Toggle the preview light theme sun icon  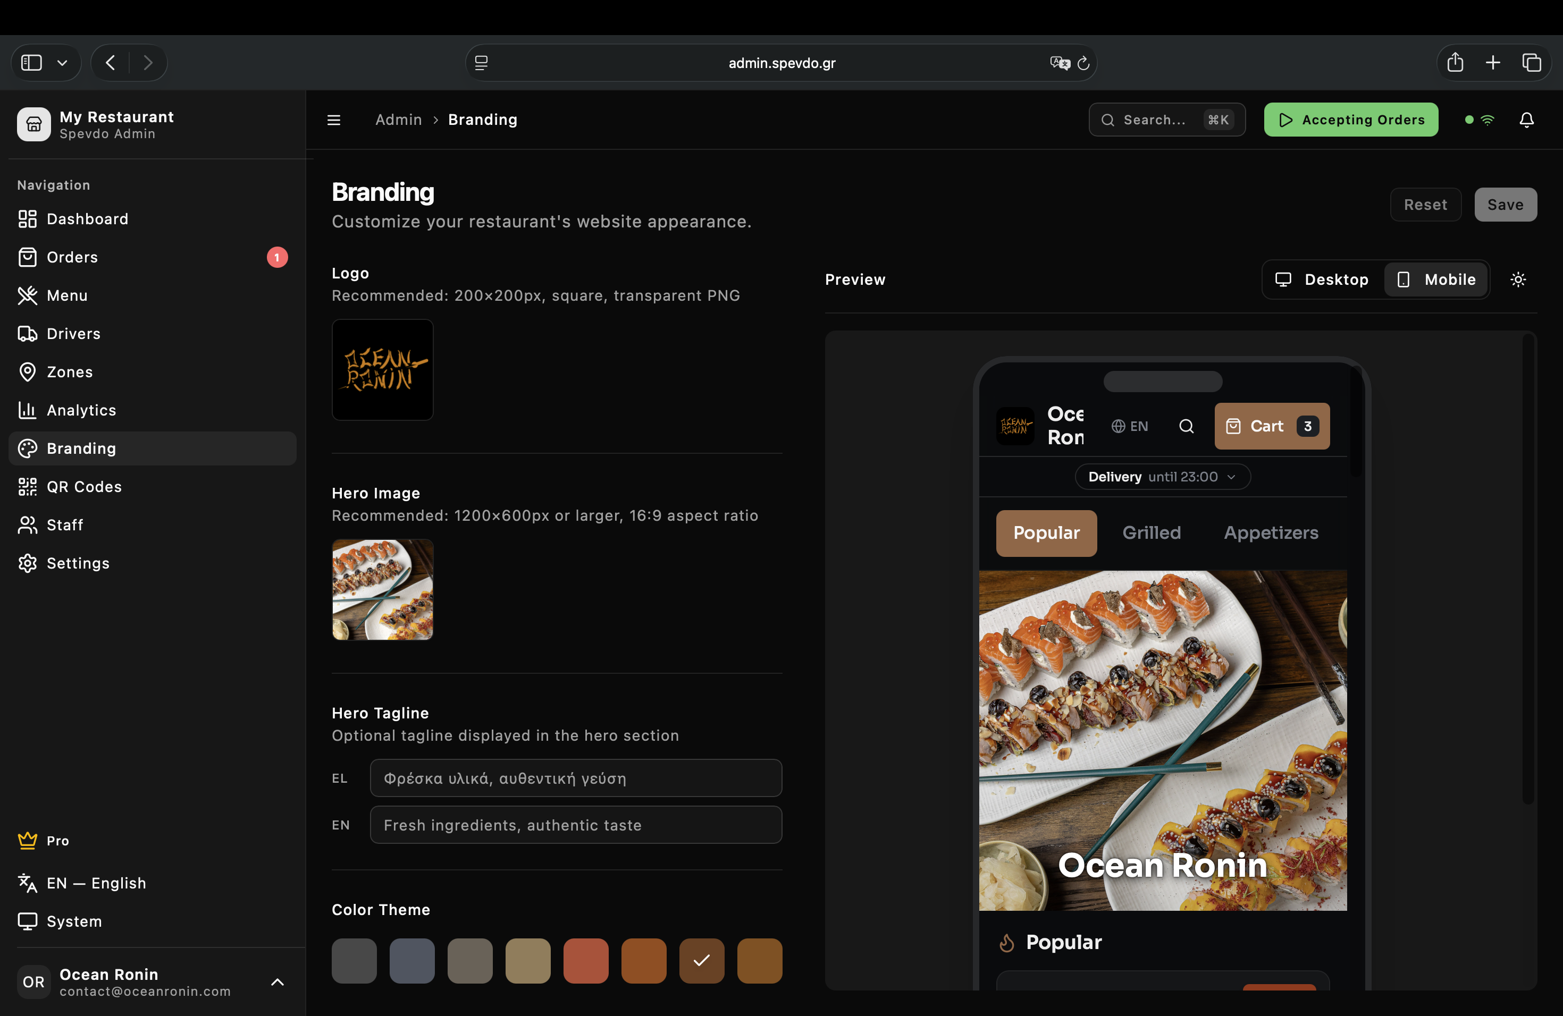click(1518, 280)
